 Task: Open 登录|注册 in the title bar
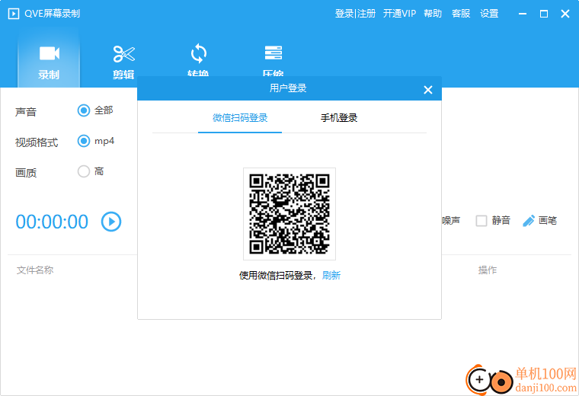click(x=355, y=14)
